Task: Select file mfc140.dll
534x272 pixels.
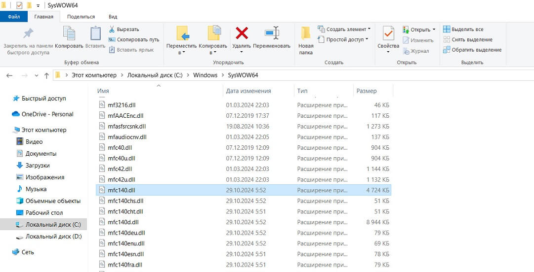Action: [243, 190]
